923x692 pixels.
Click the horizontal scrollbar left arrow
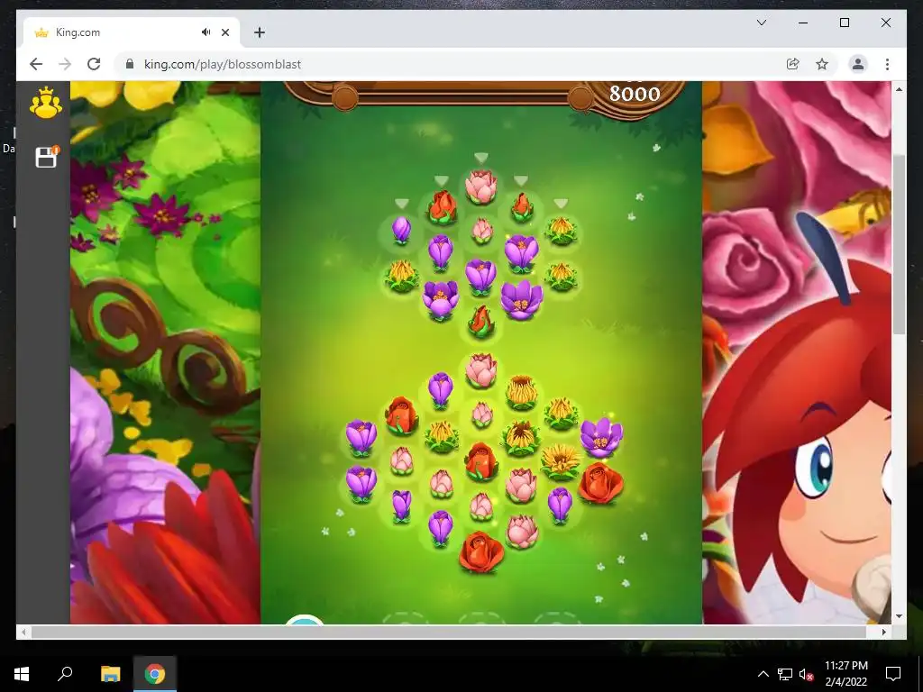[23, 632]
